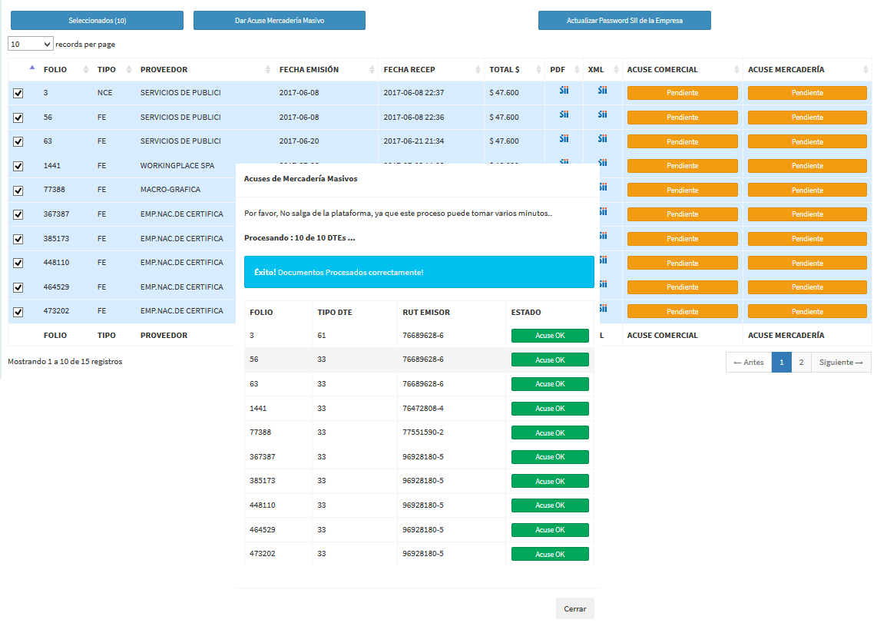Click folio 367387 in dialog table
Image resolution: width=877 pixels, height=623 pixels.
[263, 456]
